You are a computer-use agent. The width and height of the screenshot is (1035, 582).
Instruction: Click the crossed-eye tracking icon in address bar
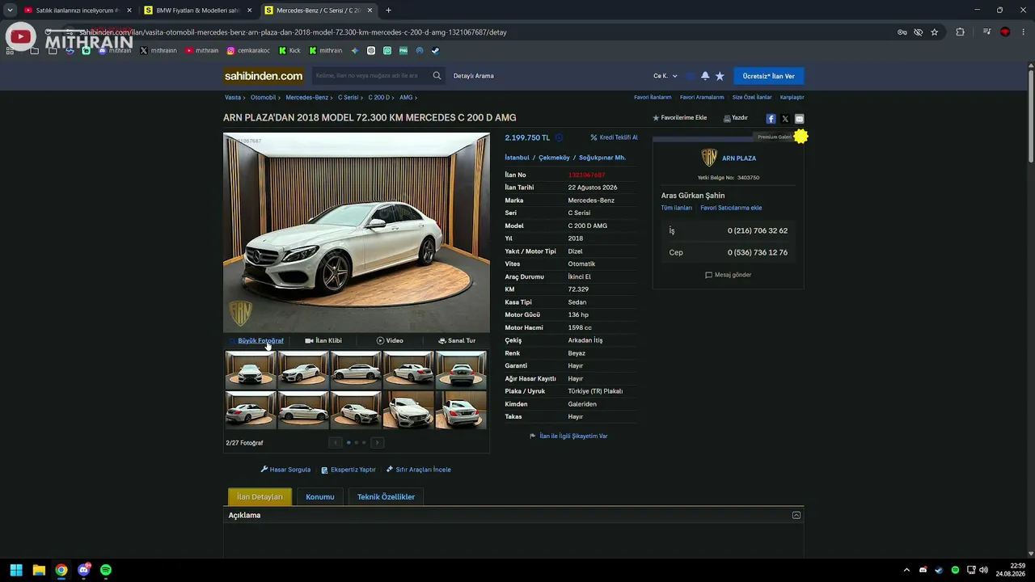click(x=919, y=32)
